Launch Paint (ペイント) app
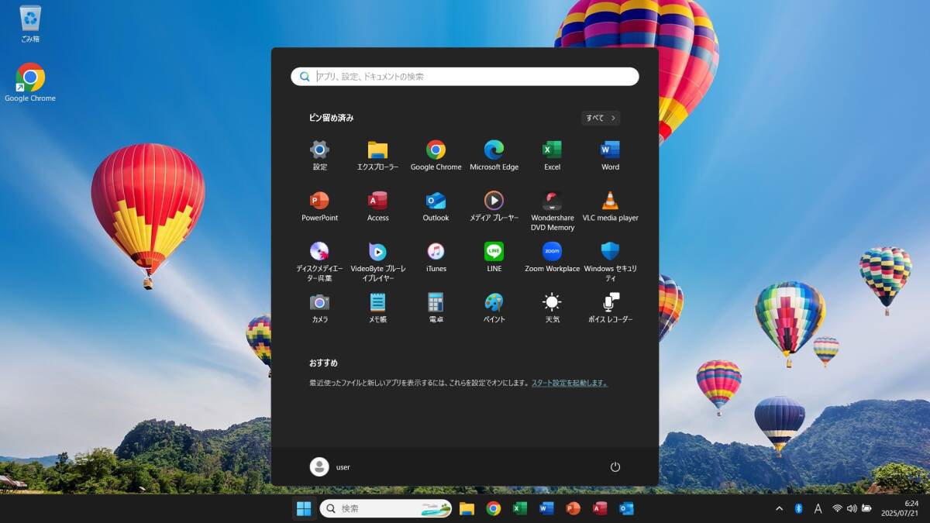This screenshot has width=930, height=523. [x=494, y=308]
